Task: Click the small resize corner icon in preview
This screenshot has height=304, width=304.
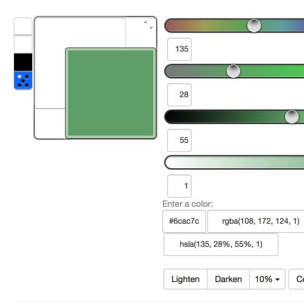Action: pos(148,25)
